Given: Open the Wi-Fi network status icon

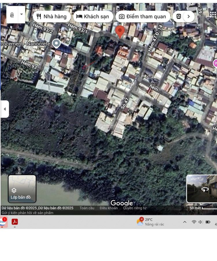Looking at the screenshot, I should [194, 222].
